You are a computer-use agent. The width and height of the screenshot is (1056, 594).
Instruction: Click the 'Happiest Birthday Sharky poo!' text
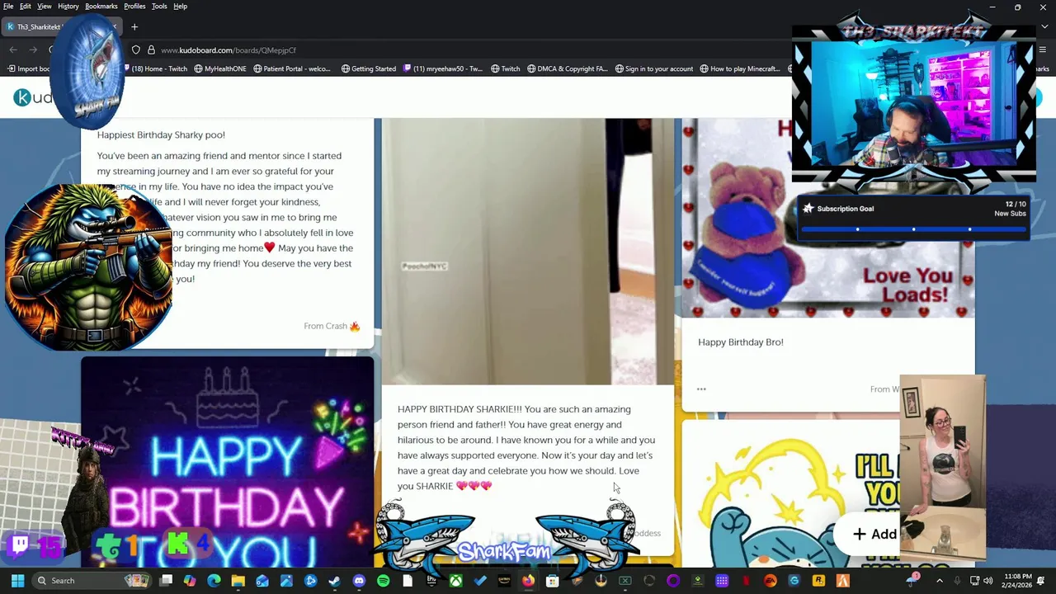pyautogui.click(x=161, y=134)
